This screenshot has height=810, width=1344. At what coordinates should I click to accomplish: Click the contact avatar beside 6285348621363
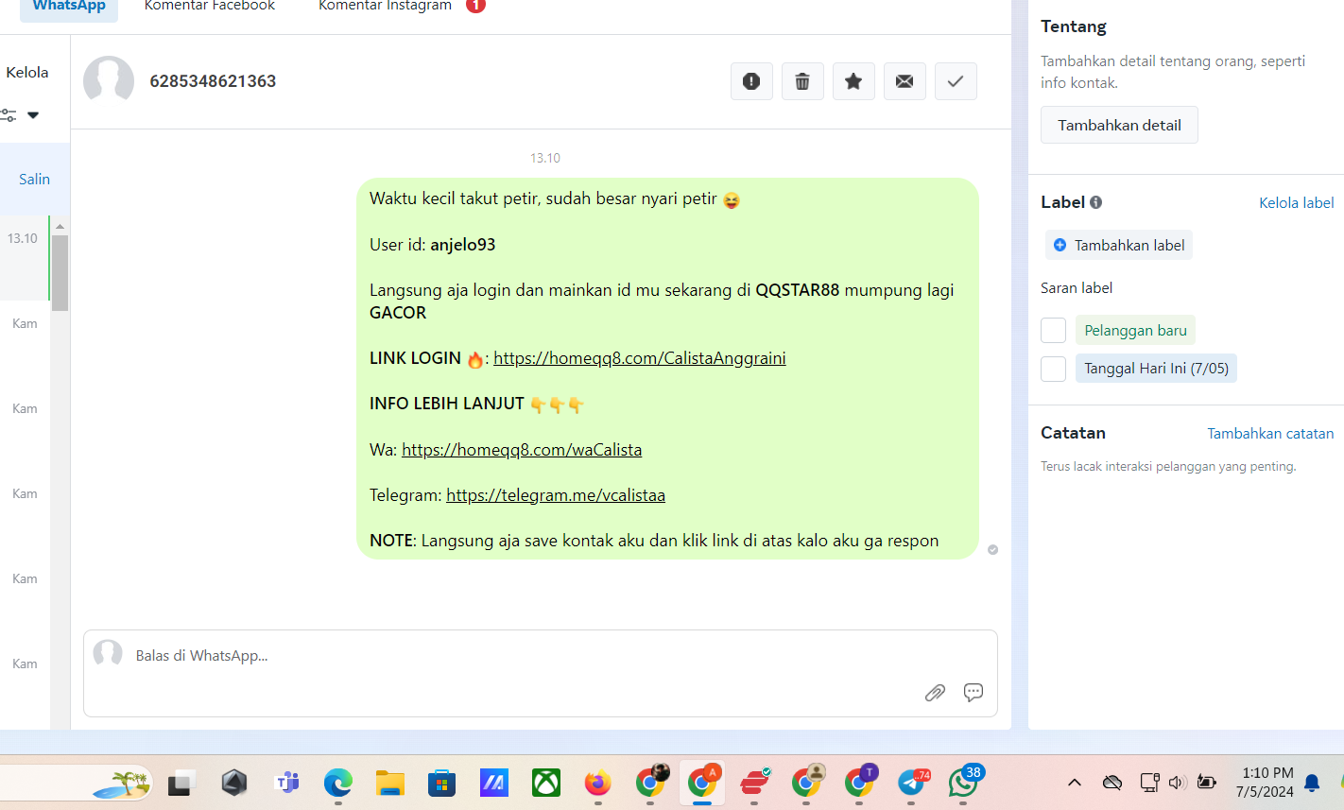109,80
